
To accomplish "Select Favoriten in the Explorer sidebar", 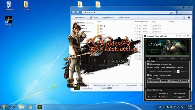I will (80, 23).
